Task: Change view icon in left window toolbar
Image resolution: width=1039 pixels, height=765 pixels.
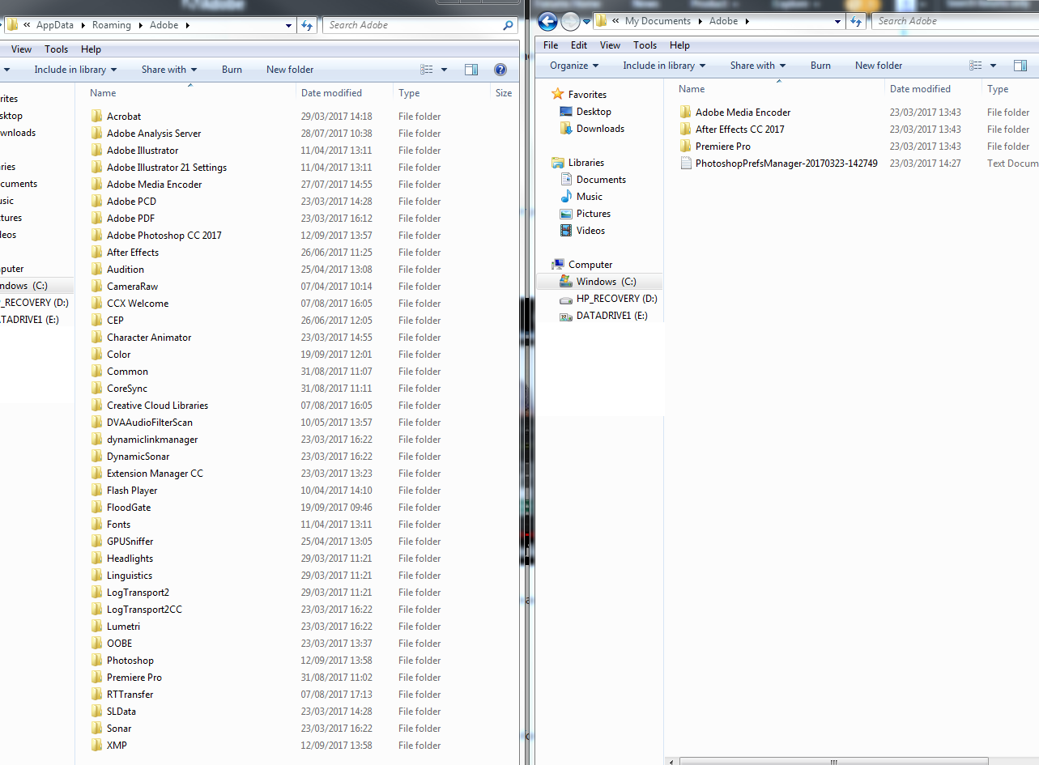Action: coord(427,70)
